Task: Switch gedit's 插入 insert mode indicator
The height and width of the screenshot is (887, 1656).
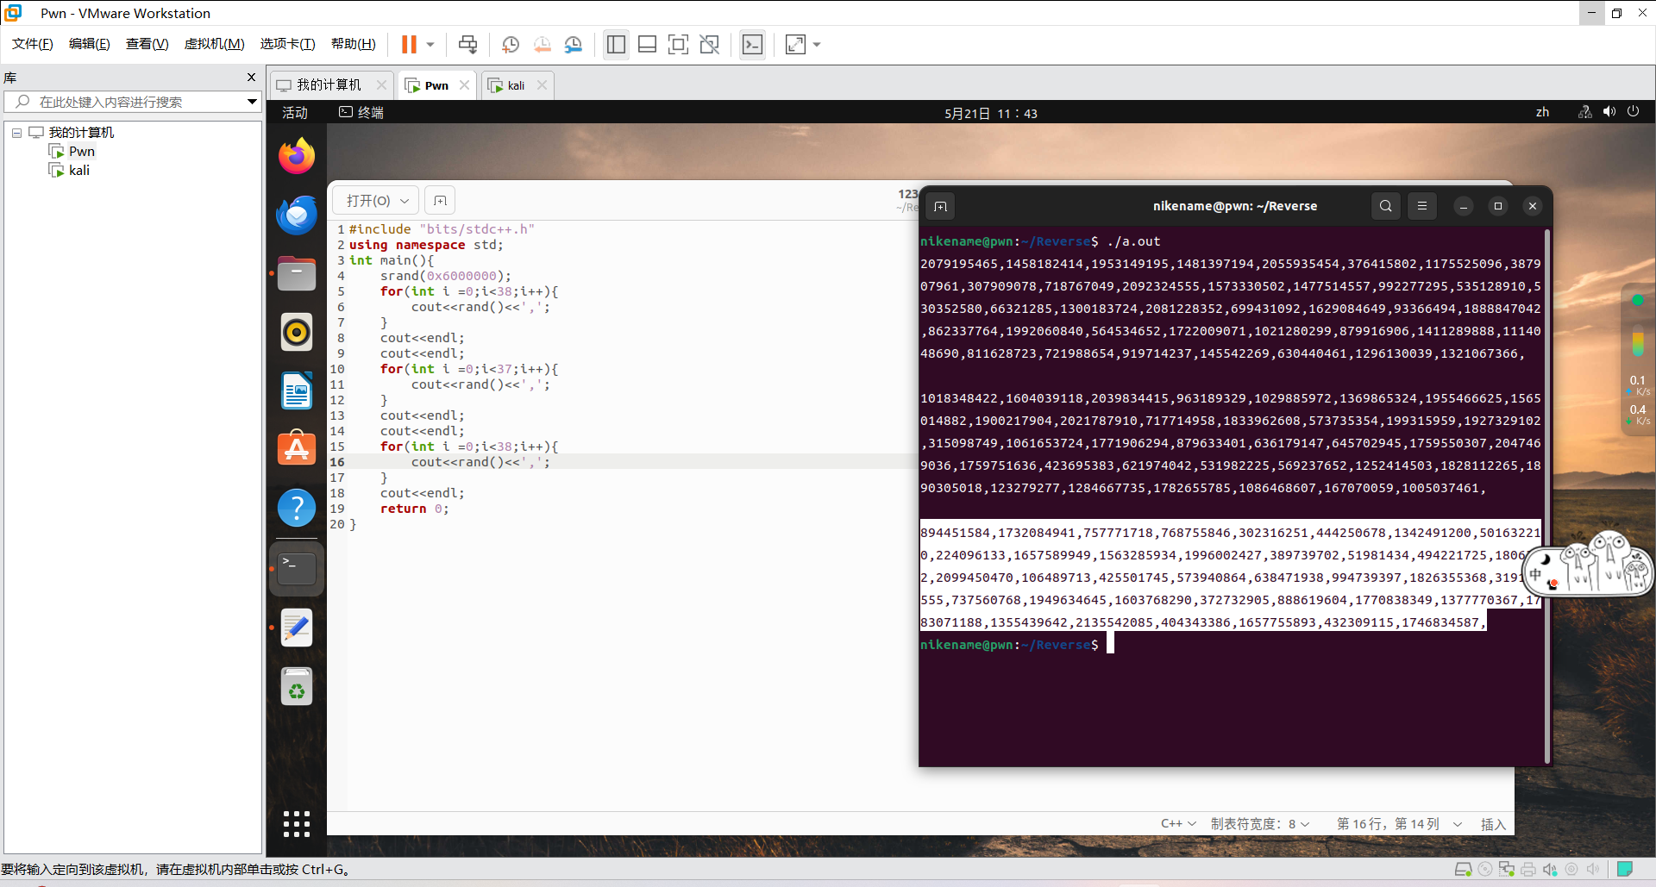Action: (x=1493, y=824)
